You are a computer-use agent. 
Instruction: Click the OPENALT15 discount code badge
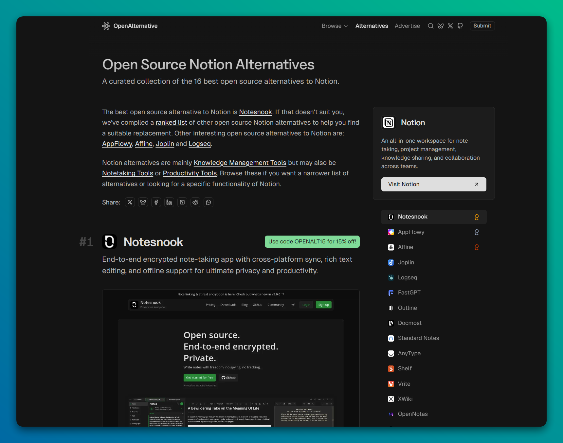312,241
